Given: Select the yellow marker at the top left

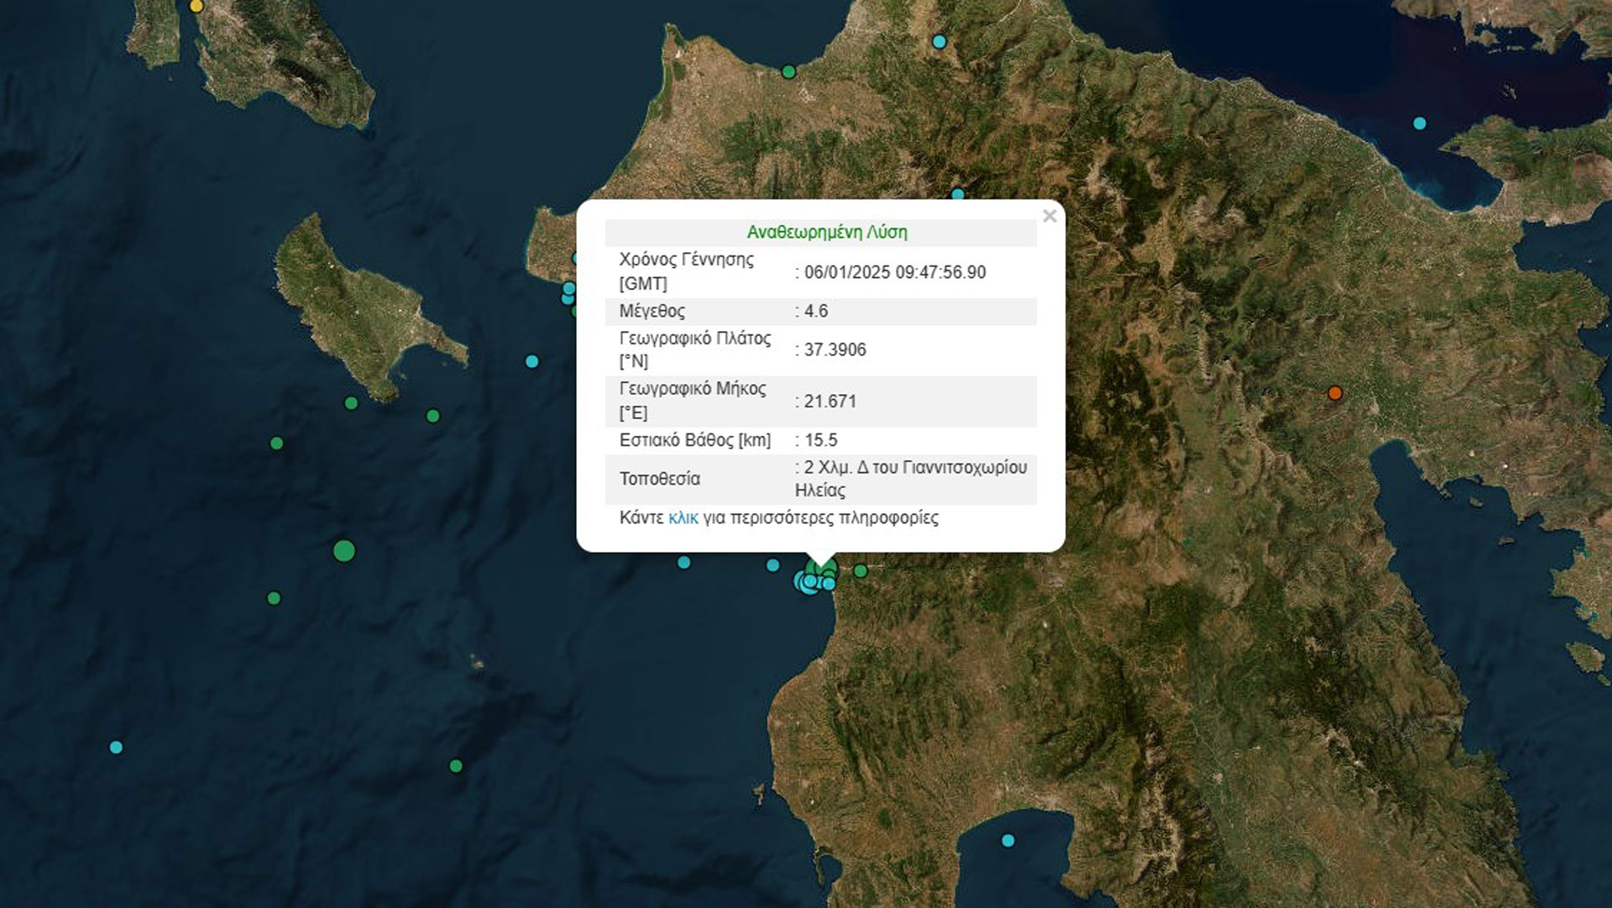Looking at the screenshot, I should click(196, 6).
